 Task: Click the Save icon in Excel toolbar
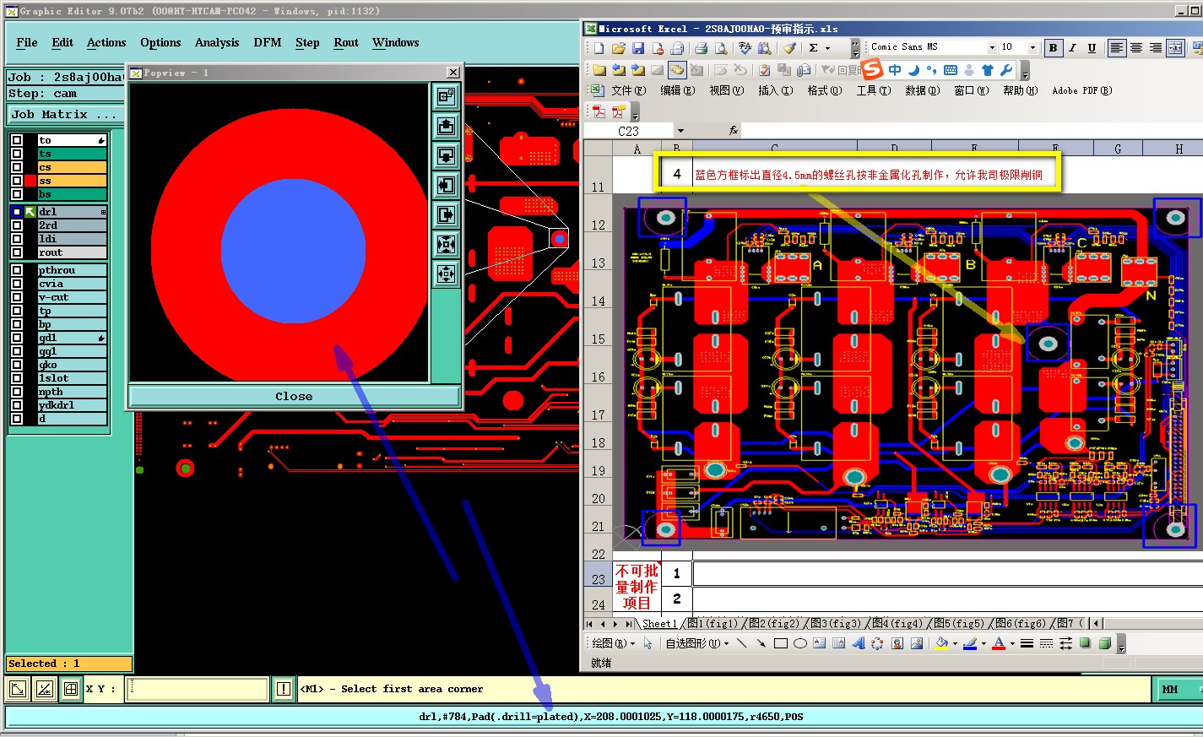638,48
